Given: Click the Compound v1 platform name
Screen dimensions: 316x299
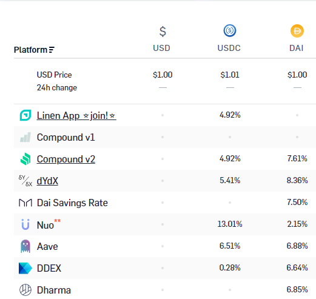Looking at the screenshot, I should click(66, 138).
